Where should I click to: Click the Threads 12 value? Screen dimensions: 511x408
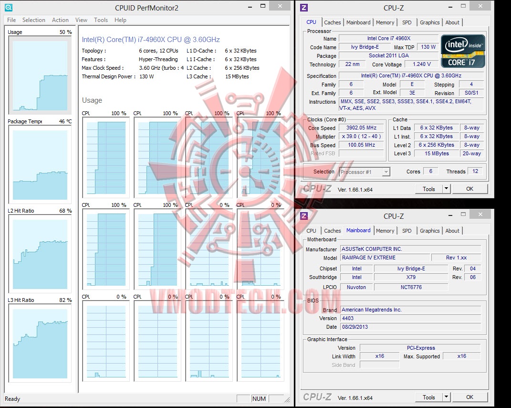coord(475,172)
